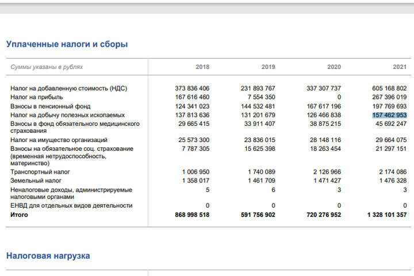
Task: Click the profit tax 2018 value 167 616 460
Action: pos(192,97)
